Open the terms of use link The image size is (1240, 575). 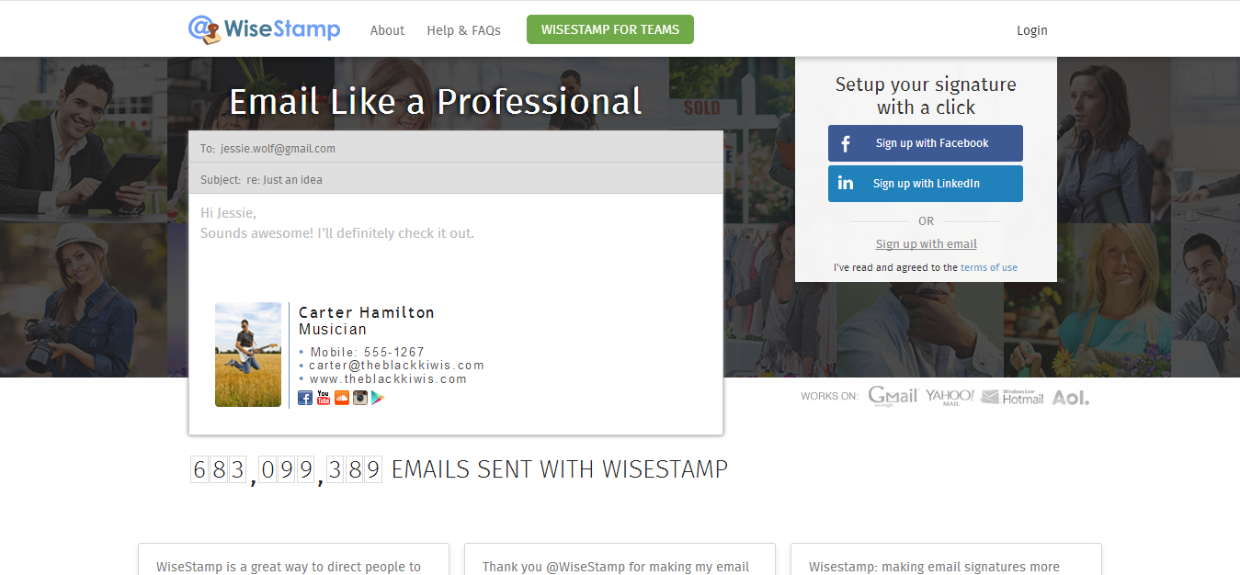pos(989,268)
